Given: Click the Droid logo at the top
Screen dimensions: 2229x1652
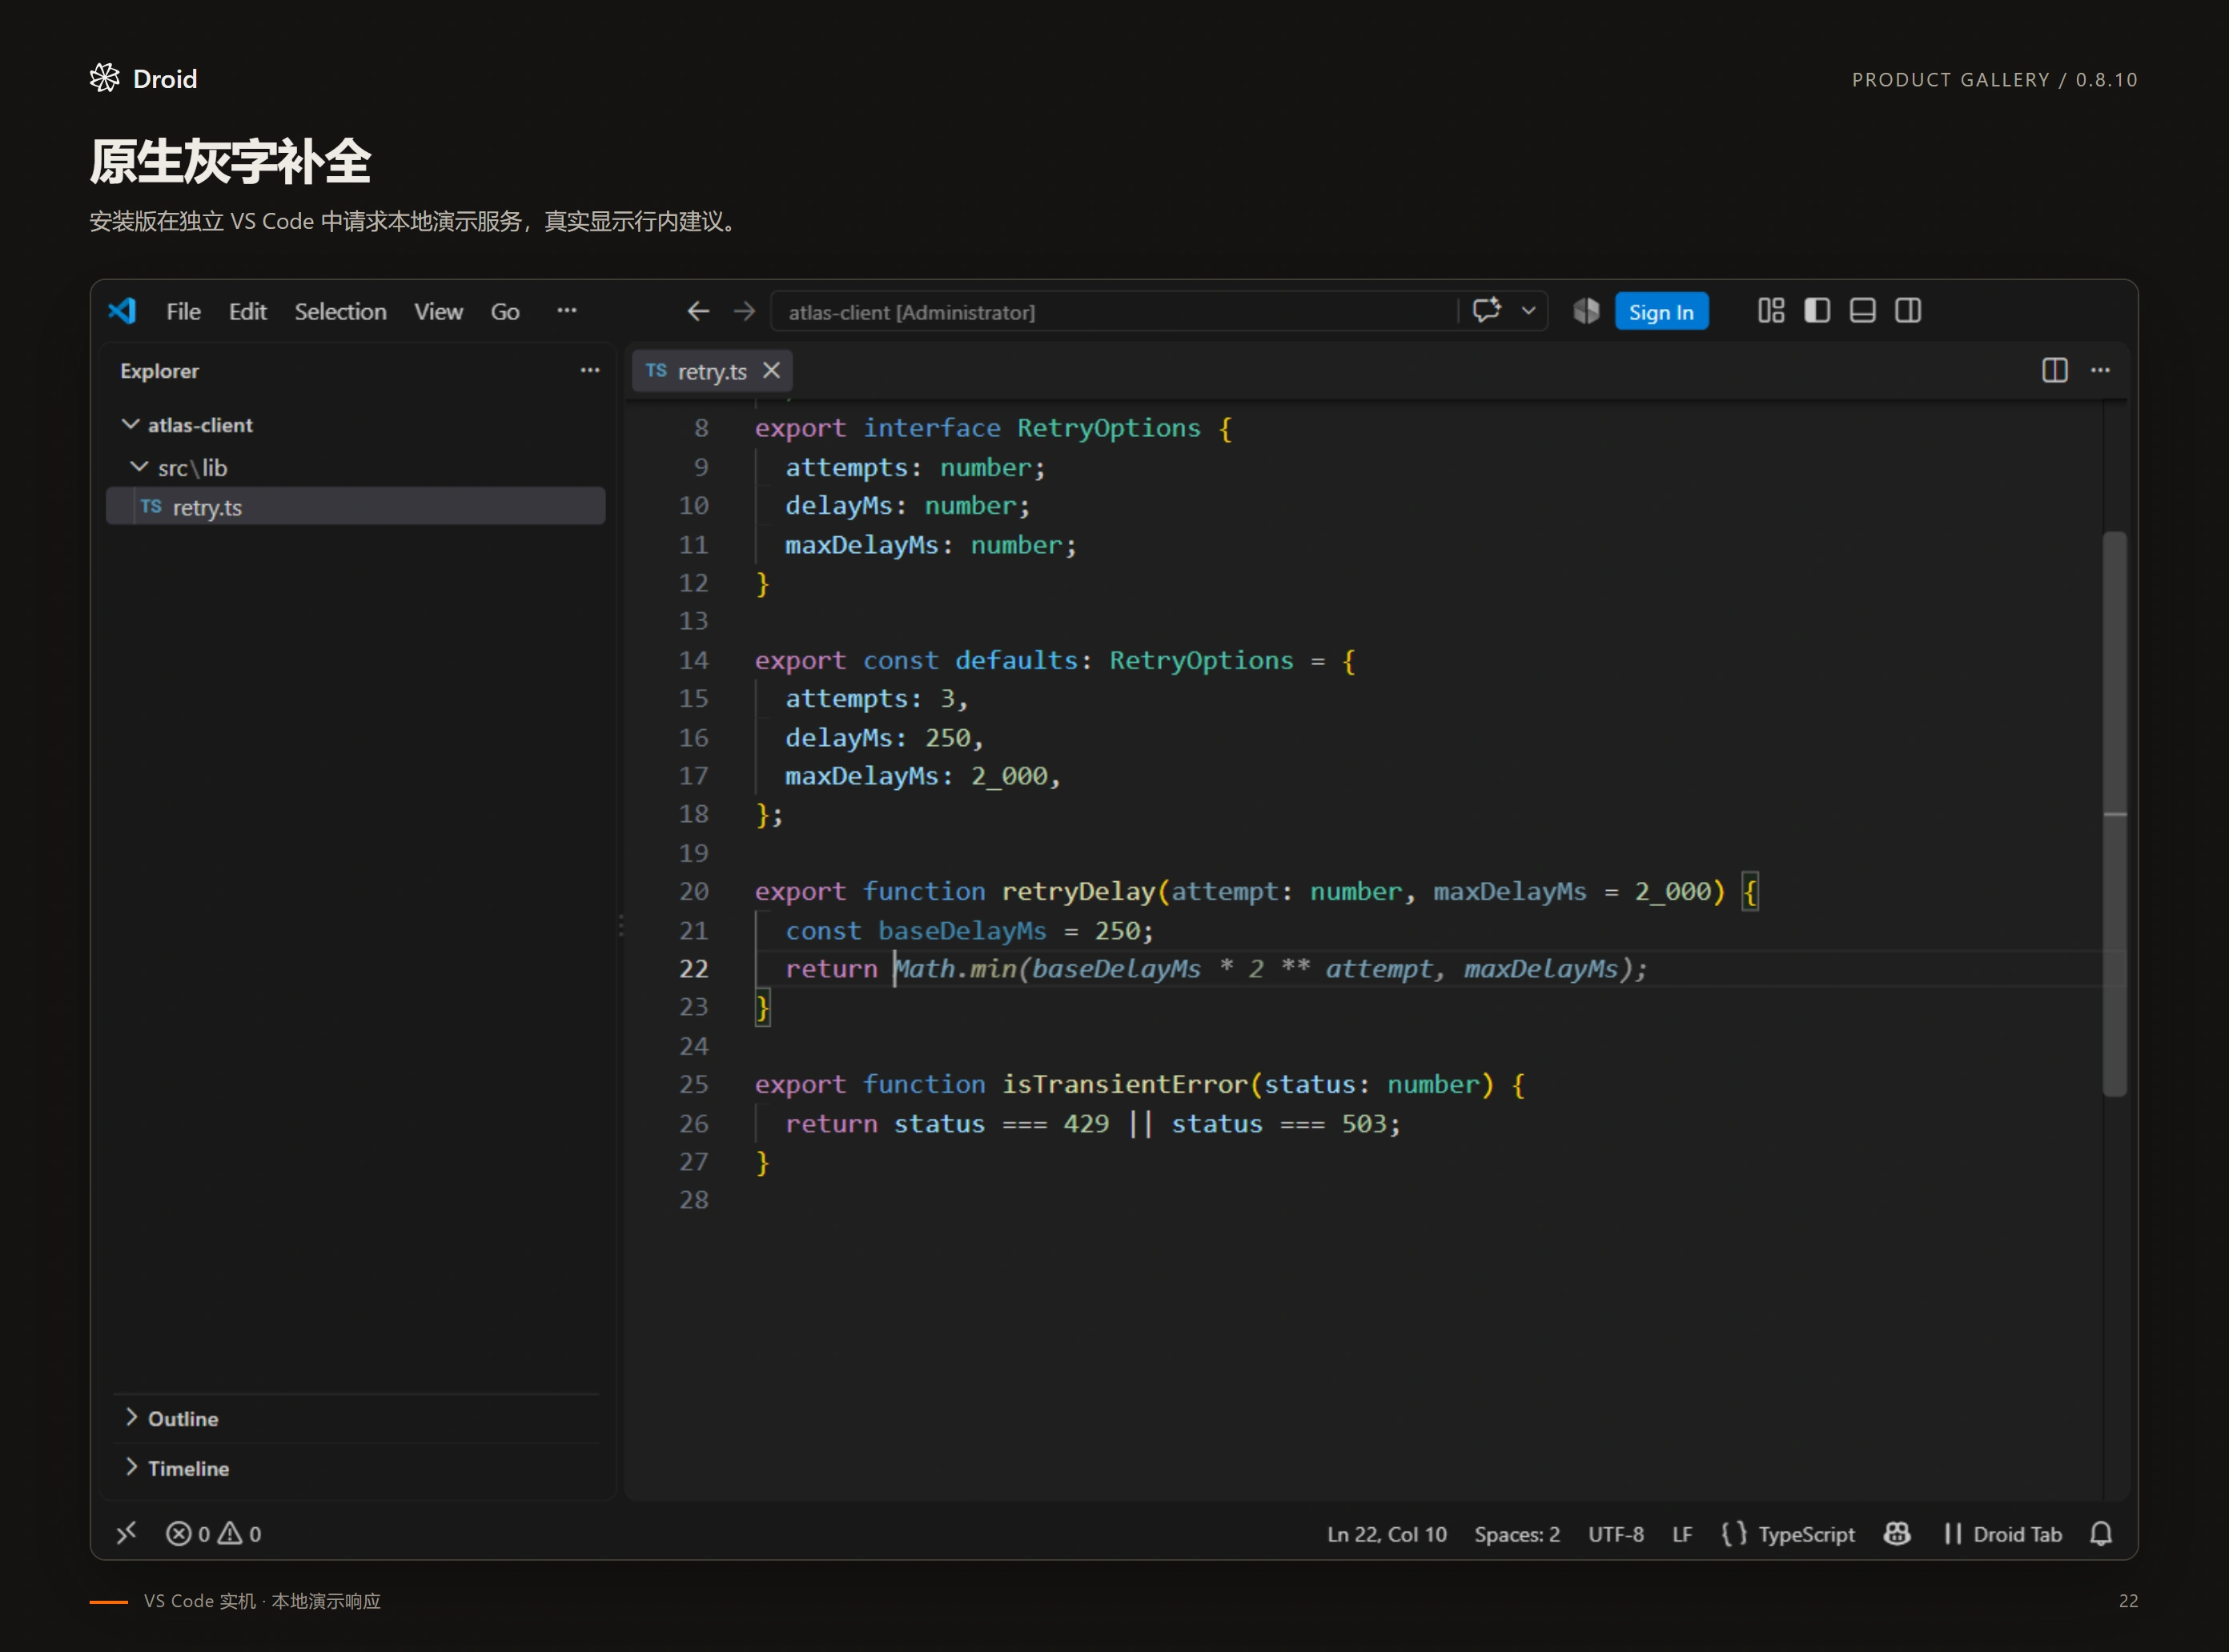Looking at the screenshot, I should (x=143, y=79).
